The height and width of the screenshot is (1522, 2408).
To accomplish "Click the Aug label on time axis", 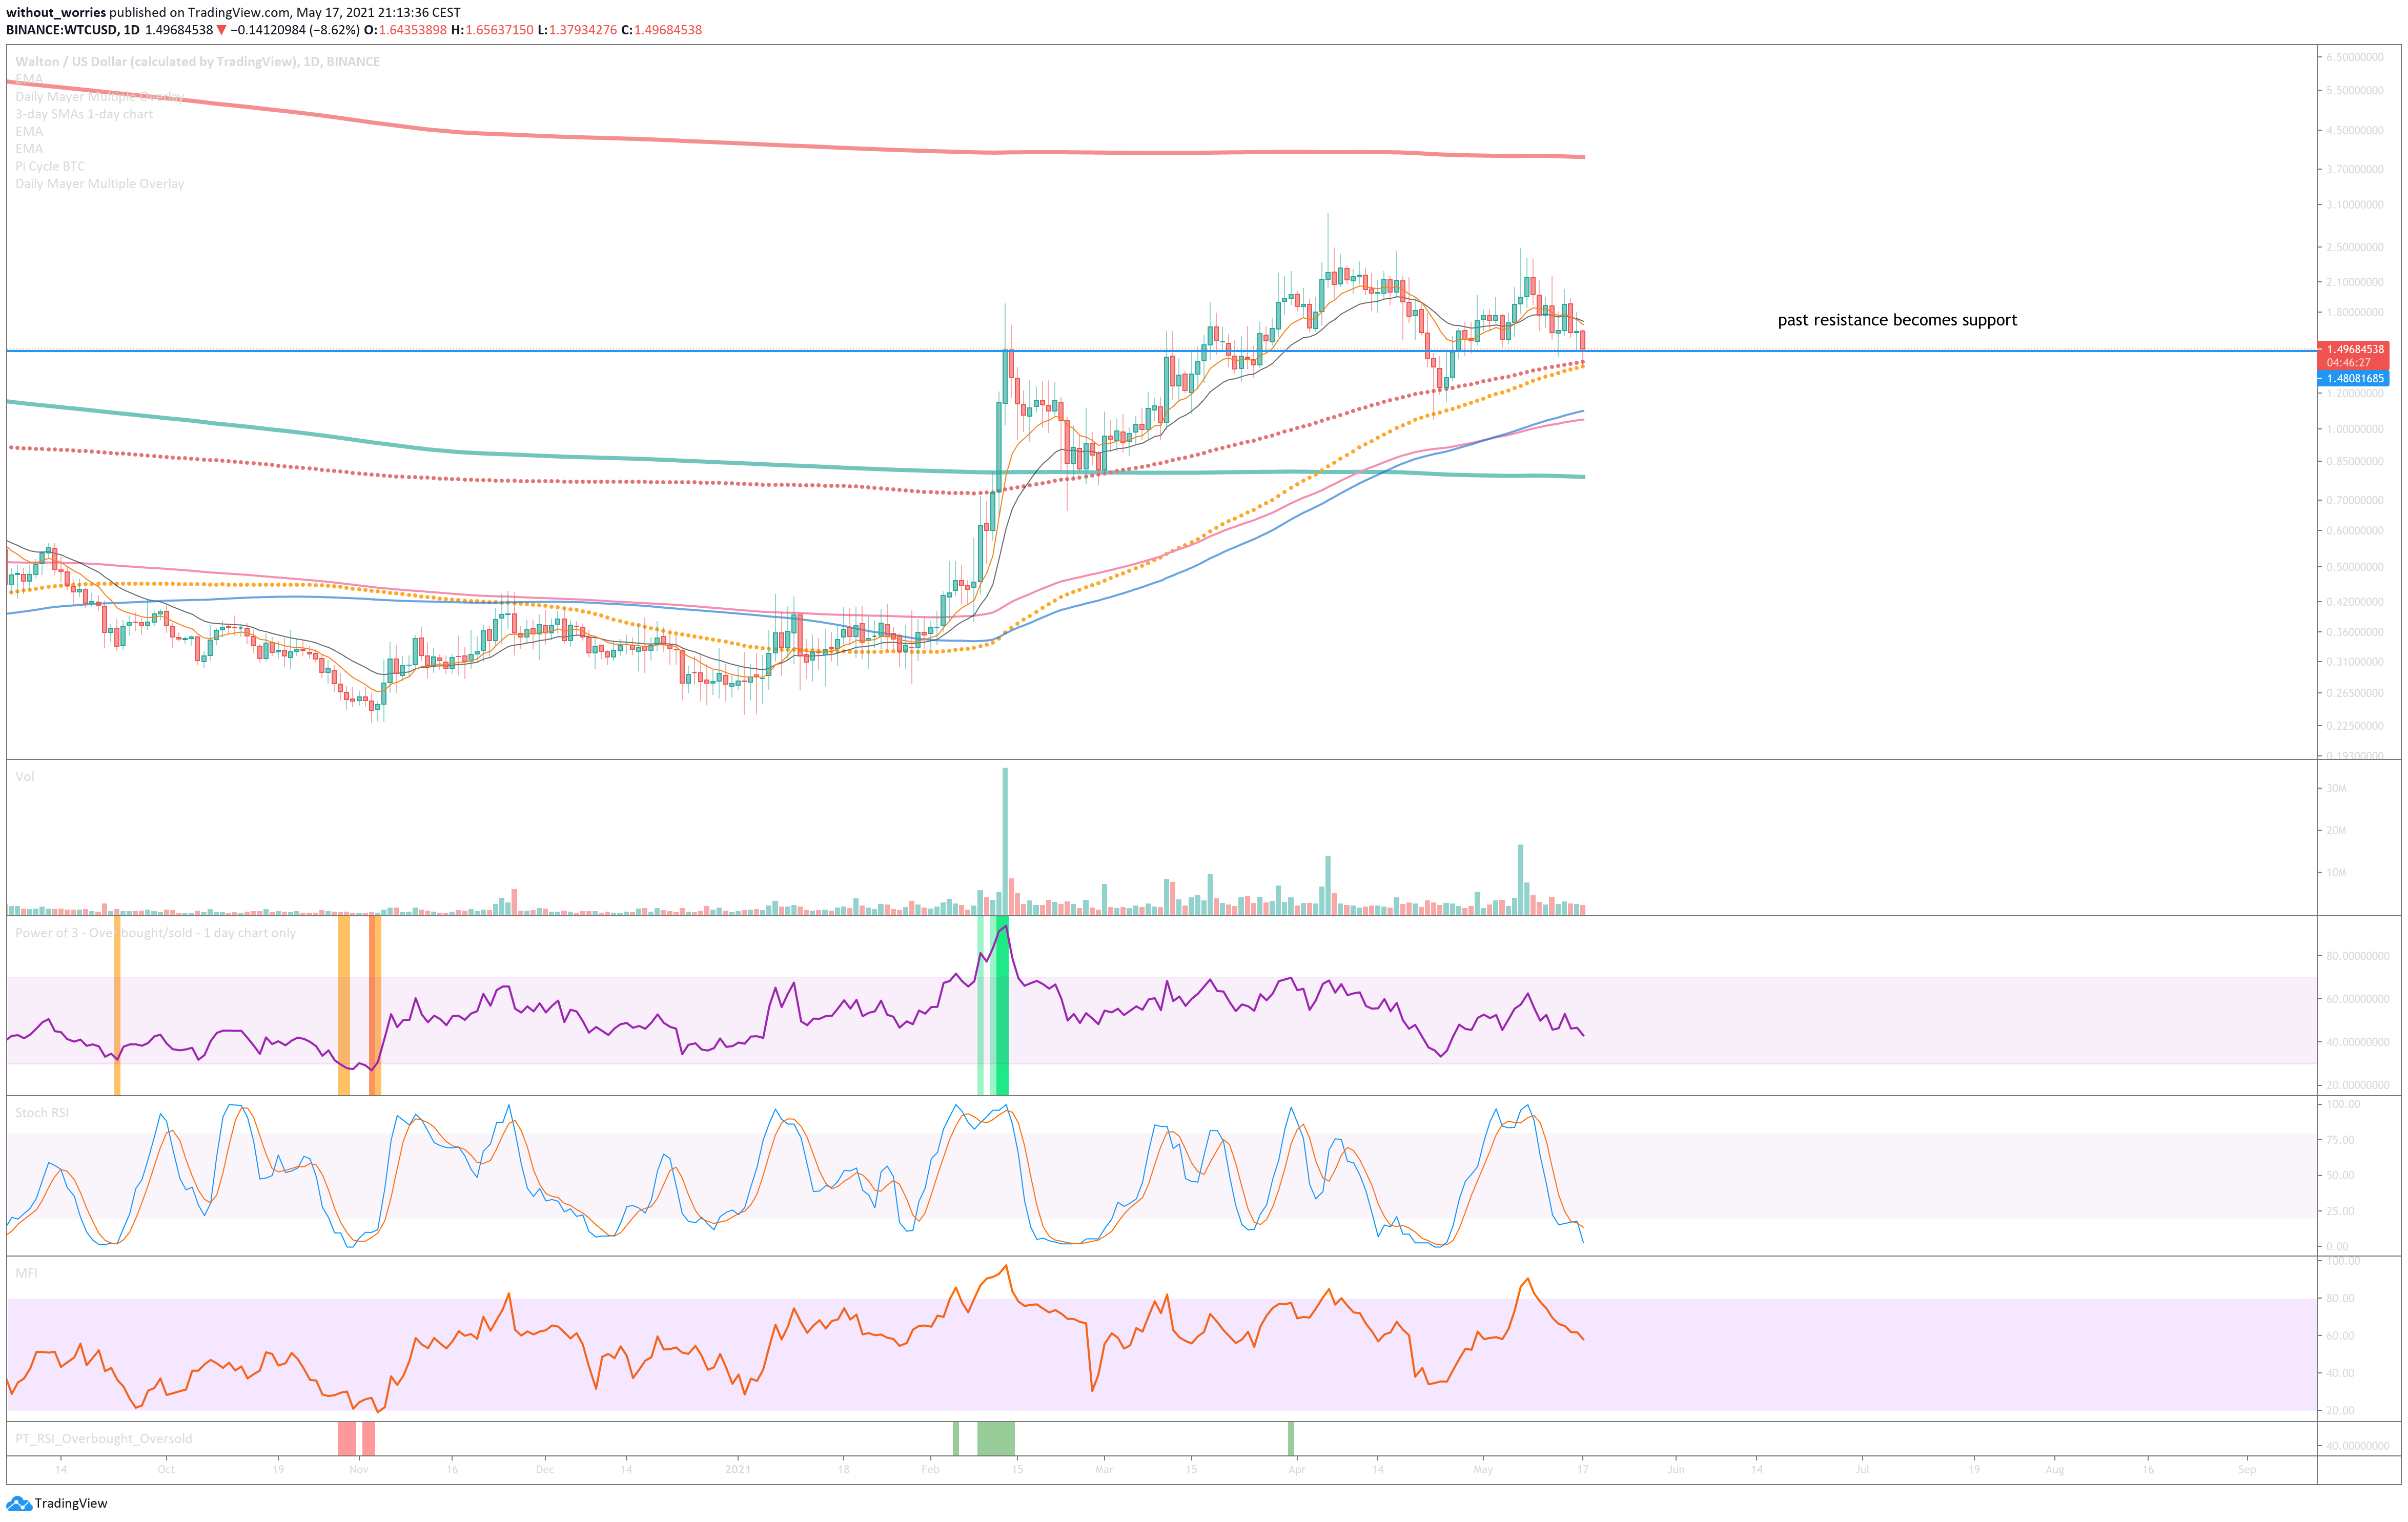I will (x=2054, y=1469).
